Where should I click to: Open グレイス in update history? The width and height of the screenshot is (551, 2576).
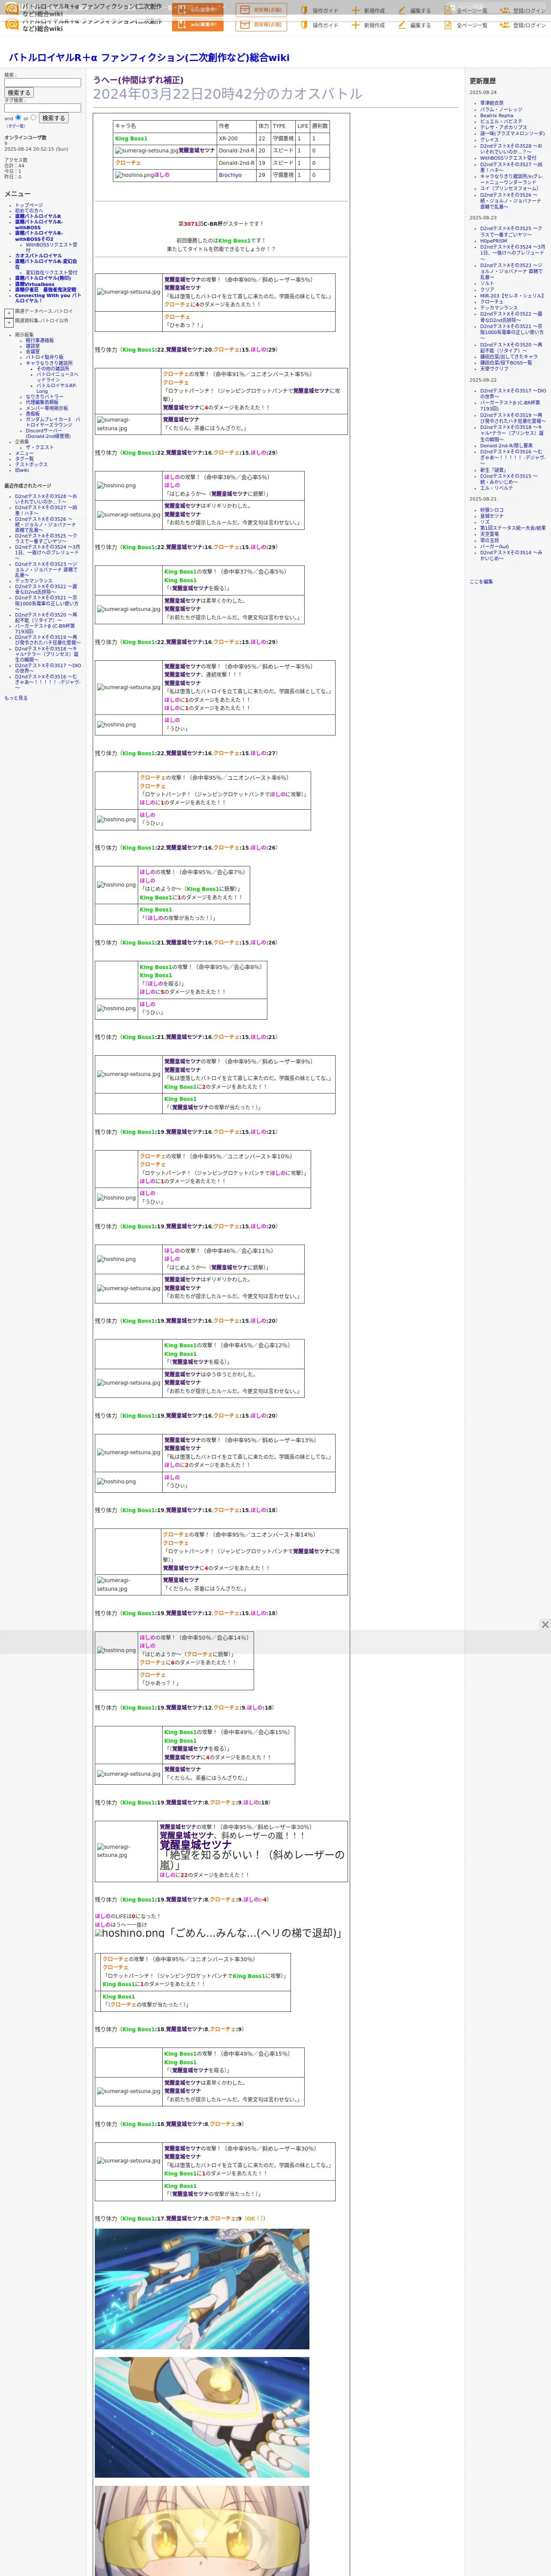pyautogui.click(x=489, y=140)
